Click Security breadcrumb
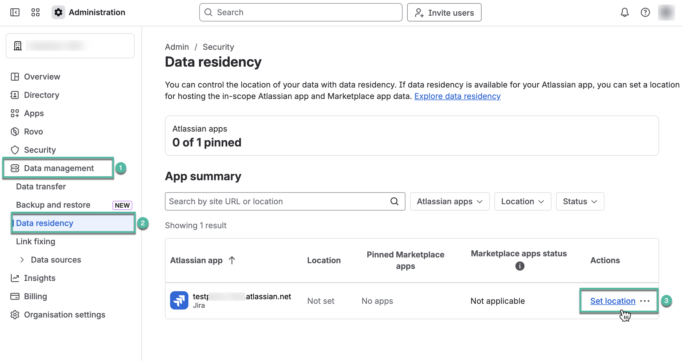 [x=218, y=47]
